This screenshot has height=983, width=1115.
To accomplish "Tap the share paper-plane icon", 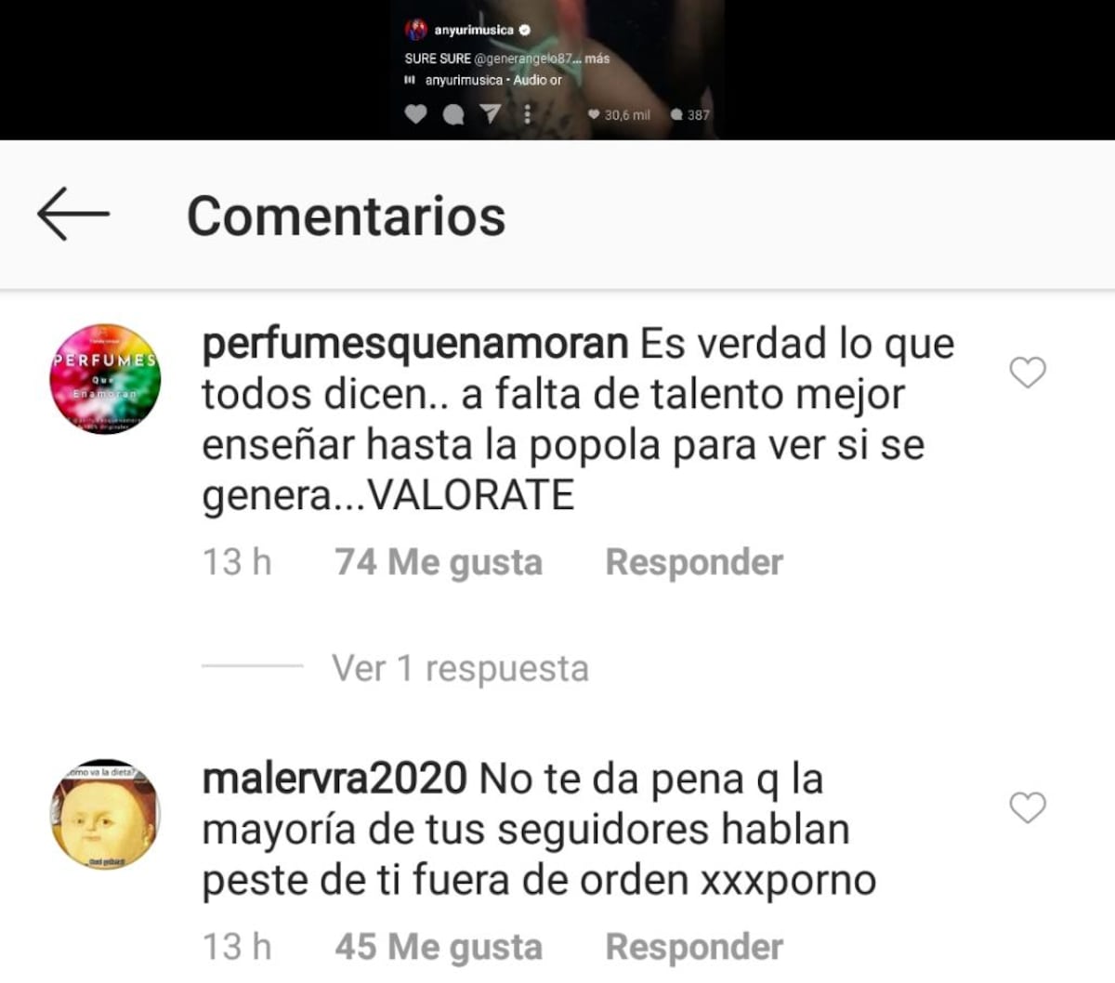I will click(491, 114).
